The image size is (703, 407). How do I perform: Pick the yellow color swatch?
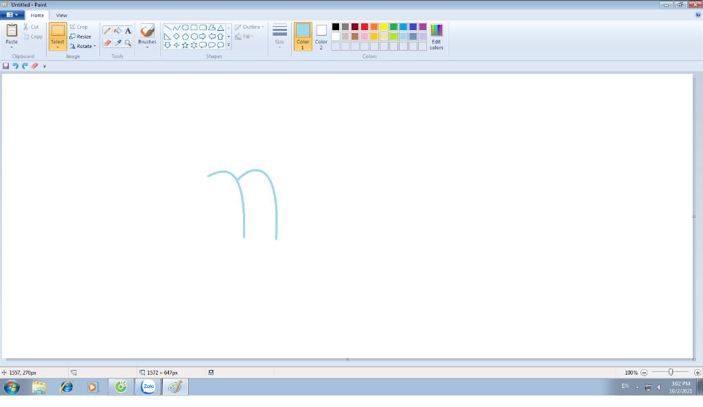(x=384, y=27)
